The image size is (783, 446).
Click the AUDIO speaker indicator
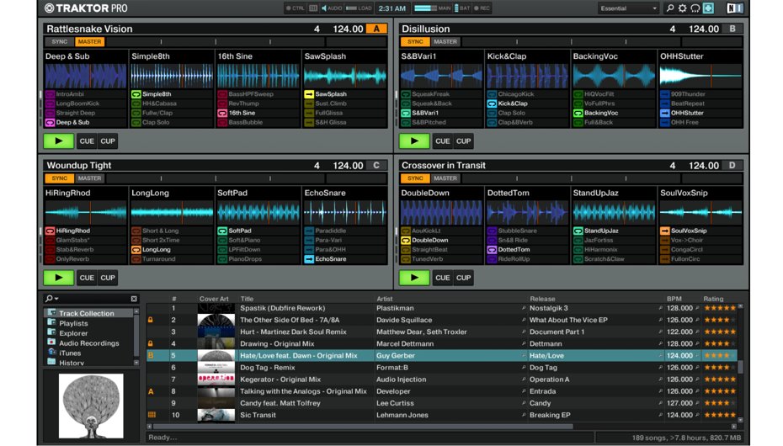(332, 8)
